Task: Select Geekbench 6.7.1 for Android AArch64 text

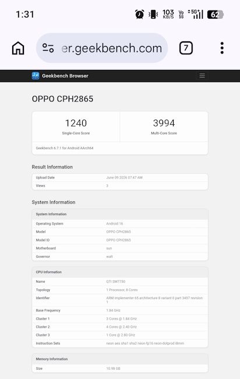Action: pos(65,148)
